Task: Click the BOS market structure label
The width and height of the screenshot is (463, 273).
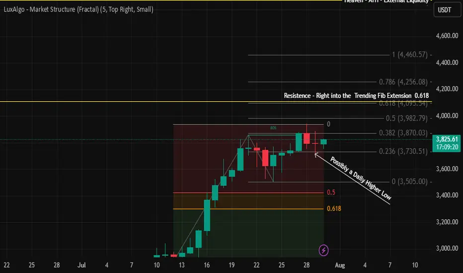Action: click(x=273, y=128)
